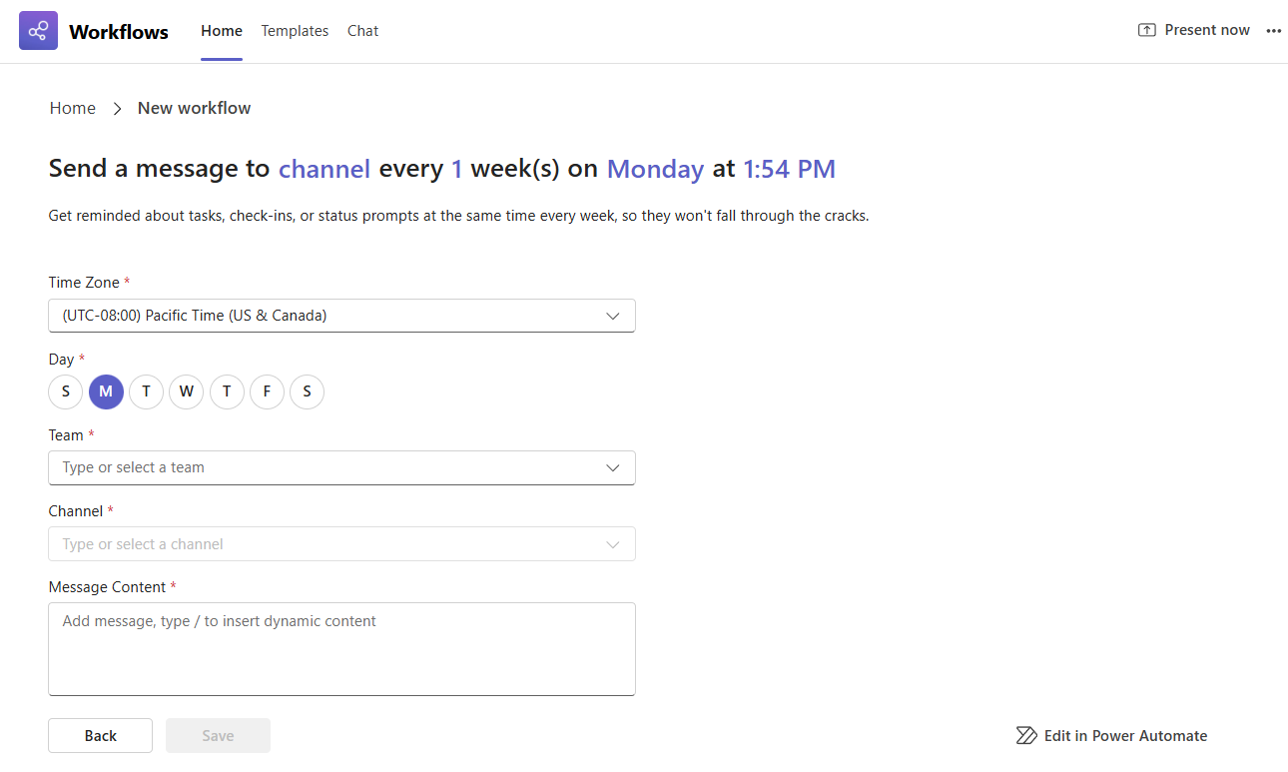Click the Save button
The width and height of the screenshot is (1288, 772).
(x=218, y=736)
